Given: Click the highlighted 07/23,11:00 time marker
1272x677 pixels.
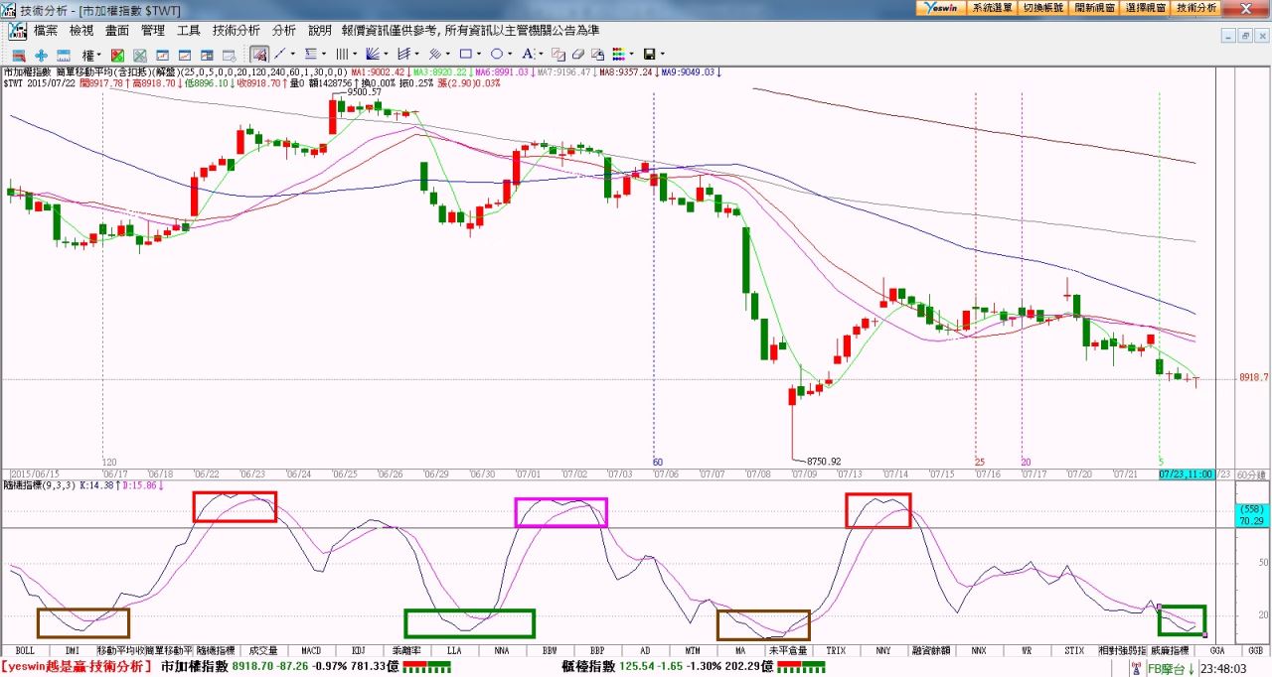Looking at the screenshot, I should click(x=1186, y=474).
